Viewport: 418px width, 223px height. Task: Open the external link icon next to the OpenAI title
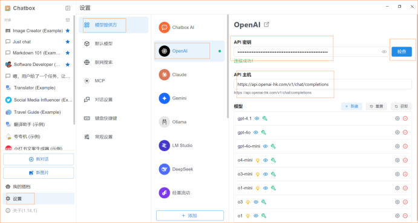[x=266, y=25]
